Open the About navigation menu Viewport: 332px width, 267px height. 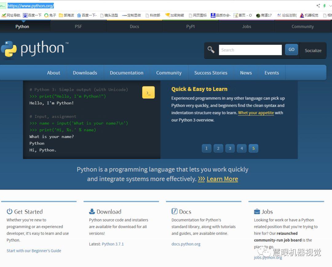click(x=53, y=73)
